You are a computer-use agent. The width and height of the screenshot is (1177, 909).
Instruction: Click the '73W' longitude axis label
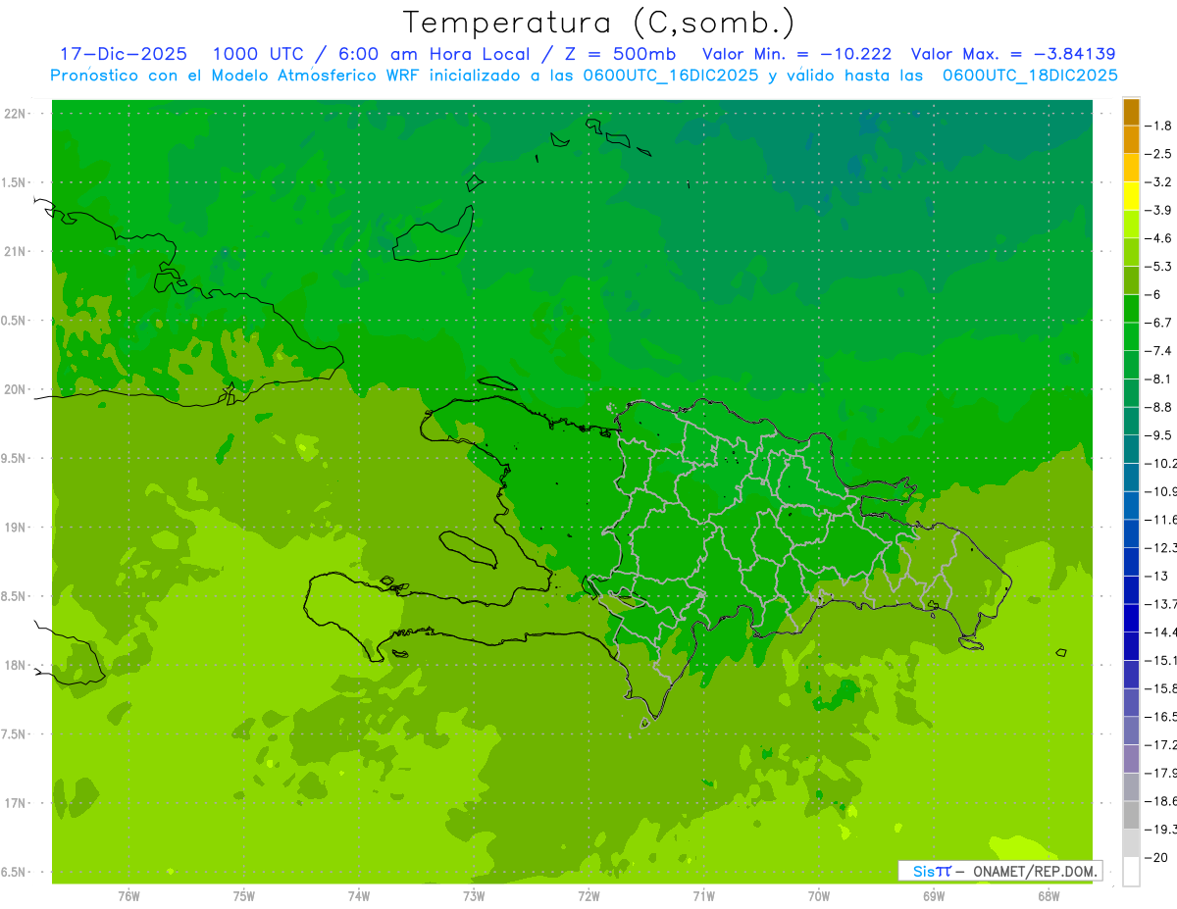[x=474, y=897]
